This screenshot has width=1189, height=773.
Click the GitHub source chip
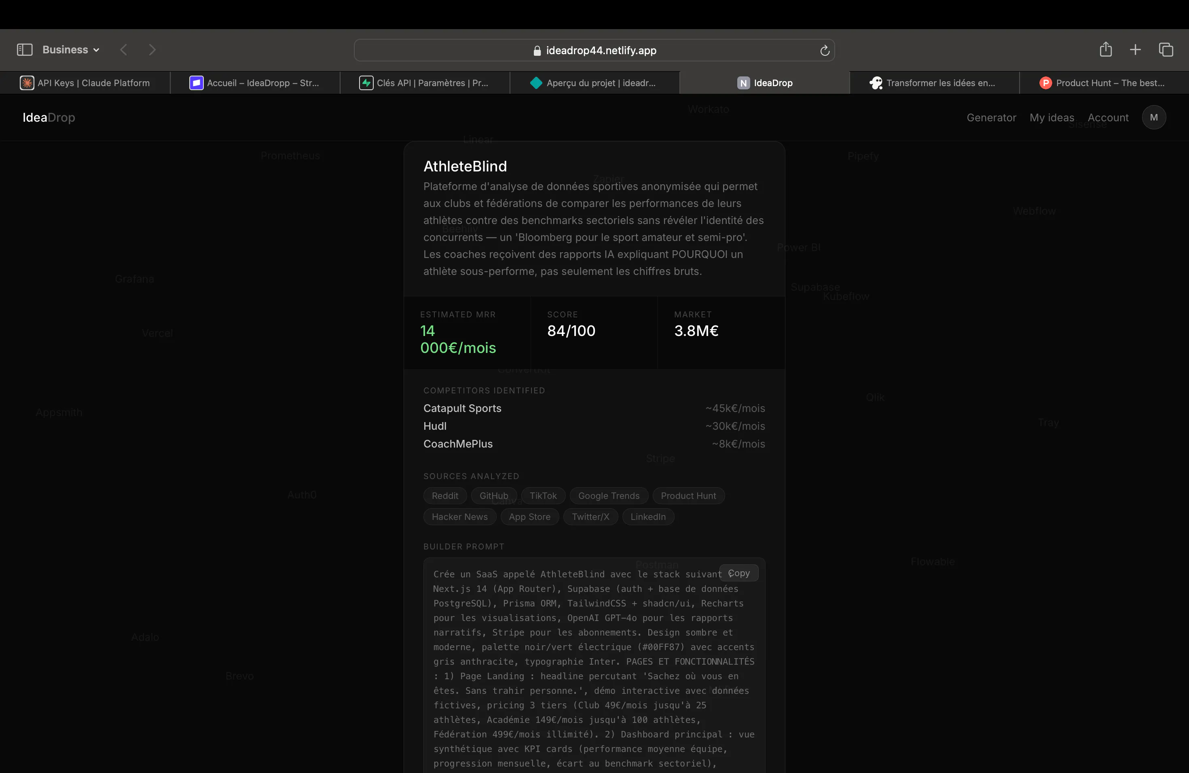point(493,496)
